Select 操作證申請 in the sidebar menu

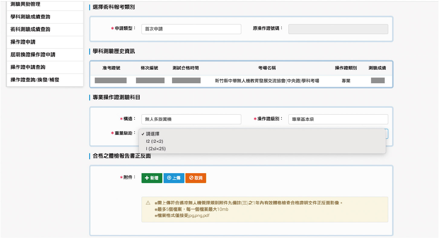click(23, 42)
